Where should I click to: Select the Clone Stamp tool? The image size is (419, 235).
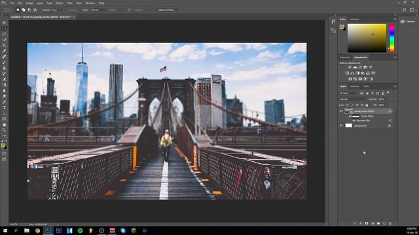pos(4,68)
